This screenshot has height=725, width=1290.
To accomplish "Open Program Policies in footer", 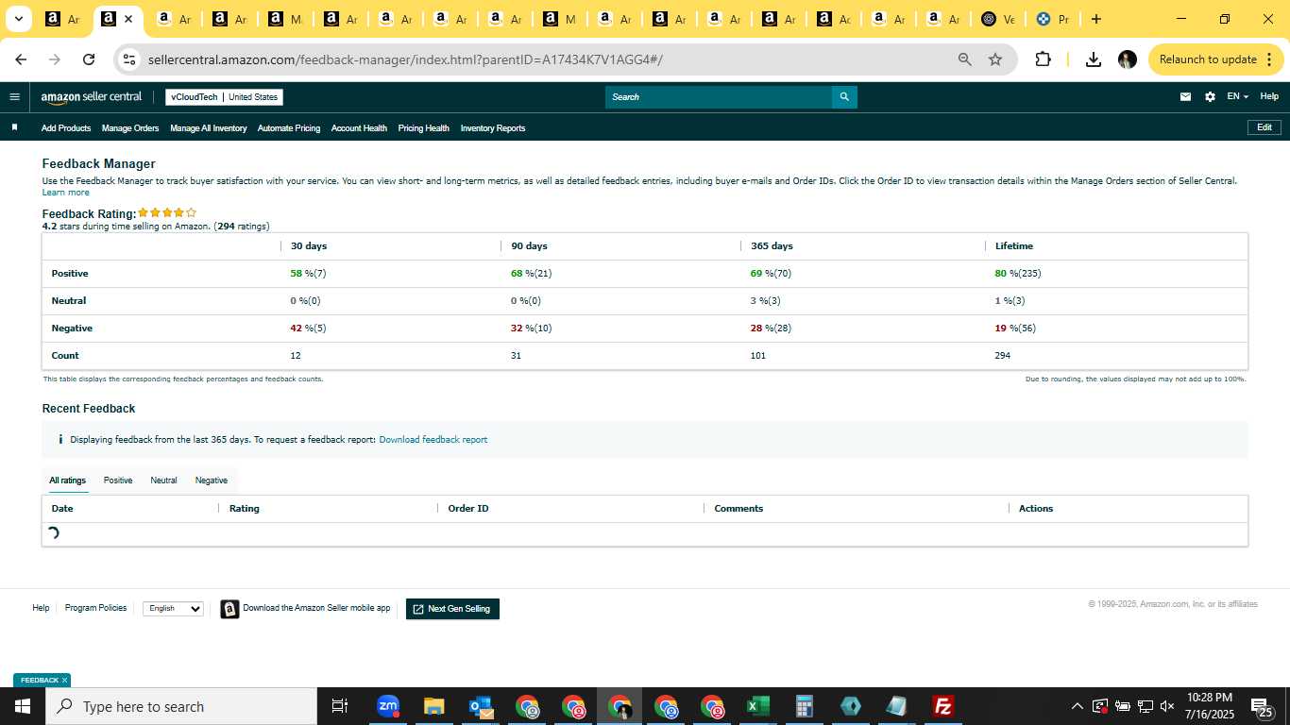I will pos(95,608).
